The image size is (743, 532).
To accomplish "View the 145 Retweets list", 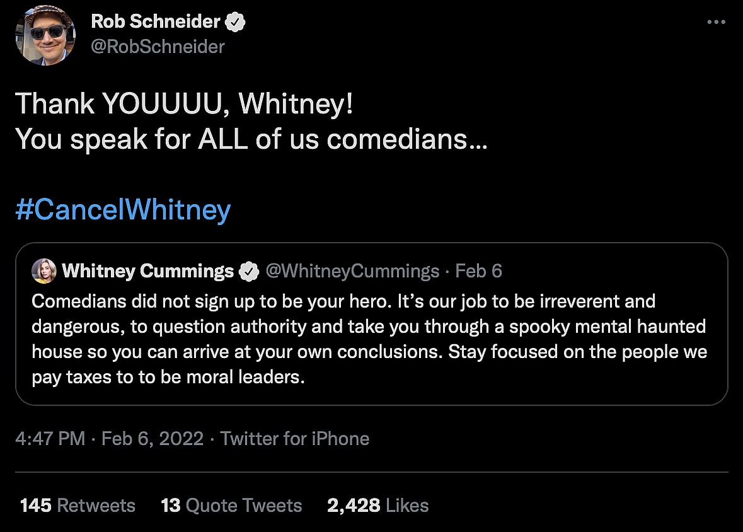I will pos(78,506).
